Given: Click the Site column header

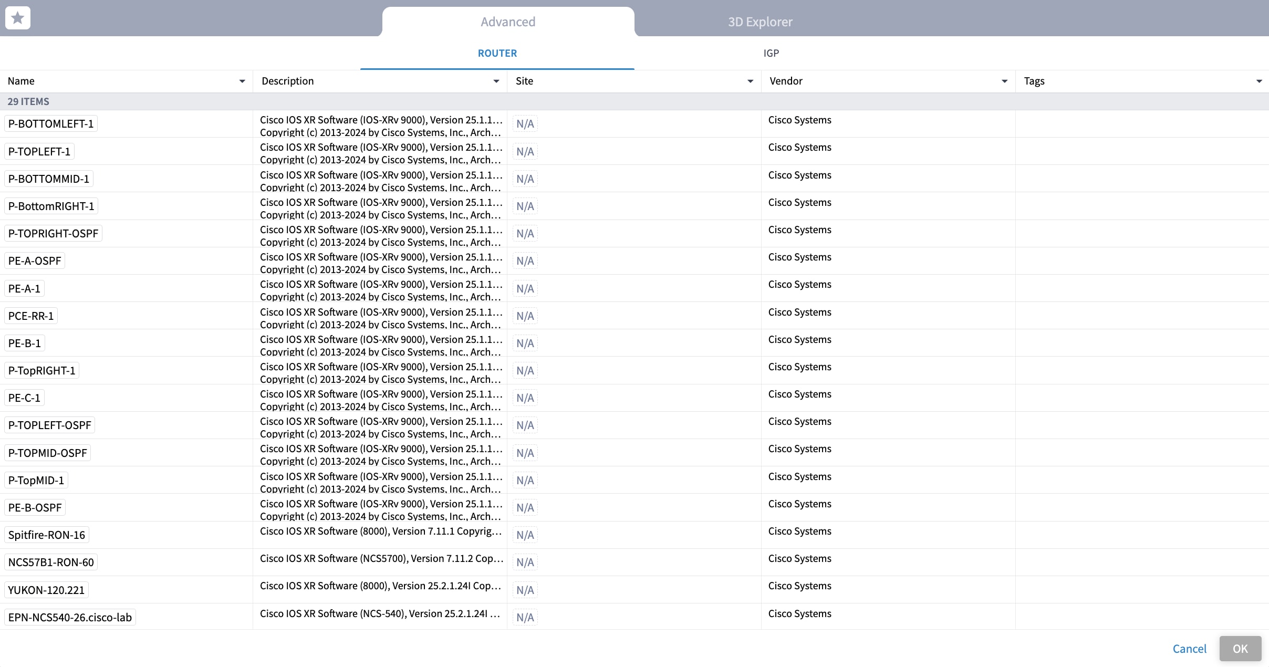Looking at the screenshot, I should (634, 81).
